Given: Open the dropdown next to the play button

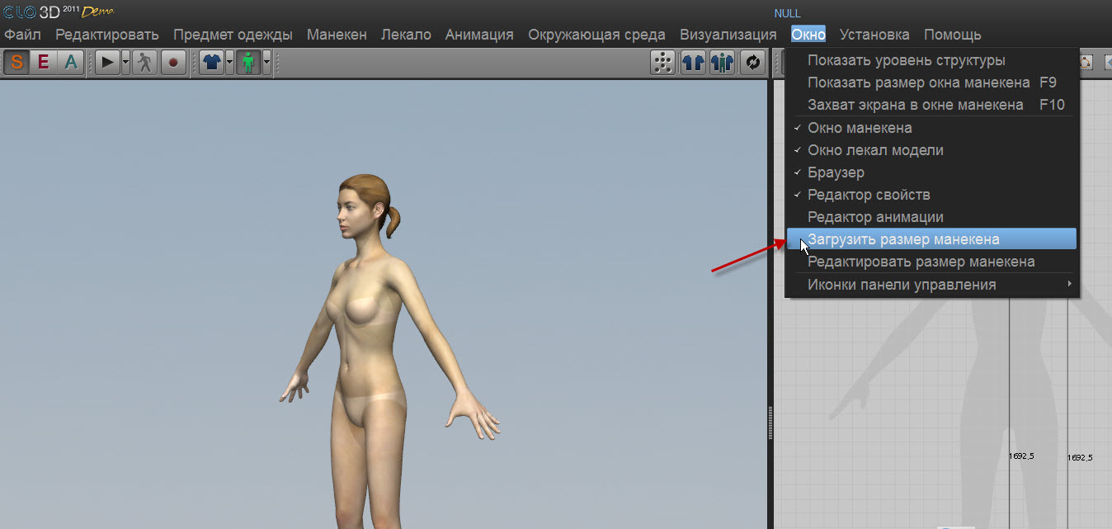Looking at the screenshot, I should [x=125, y=62].
